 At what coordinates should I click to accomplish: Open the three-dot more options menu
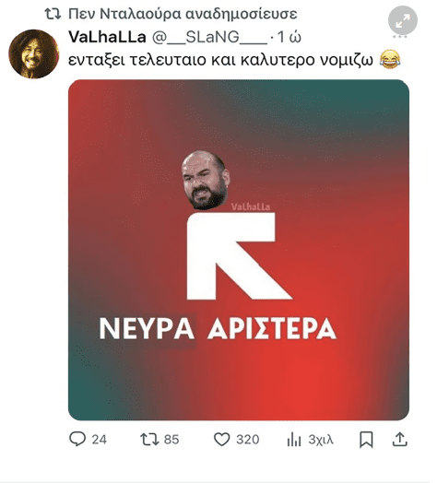[400, 37]
